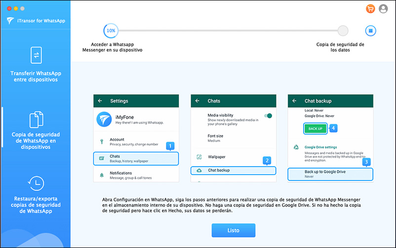Click the Wallpaper icon
396x248 pixels.
click(199, 157)
